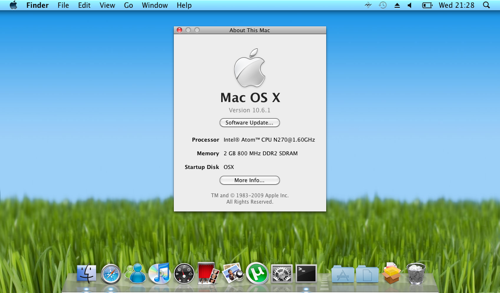Viewport: 500px width, 293px height.
Task: Open System Preferences from the Dock
Action: point(282,274)
